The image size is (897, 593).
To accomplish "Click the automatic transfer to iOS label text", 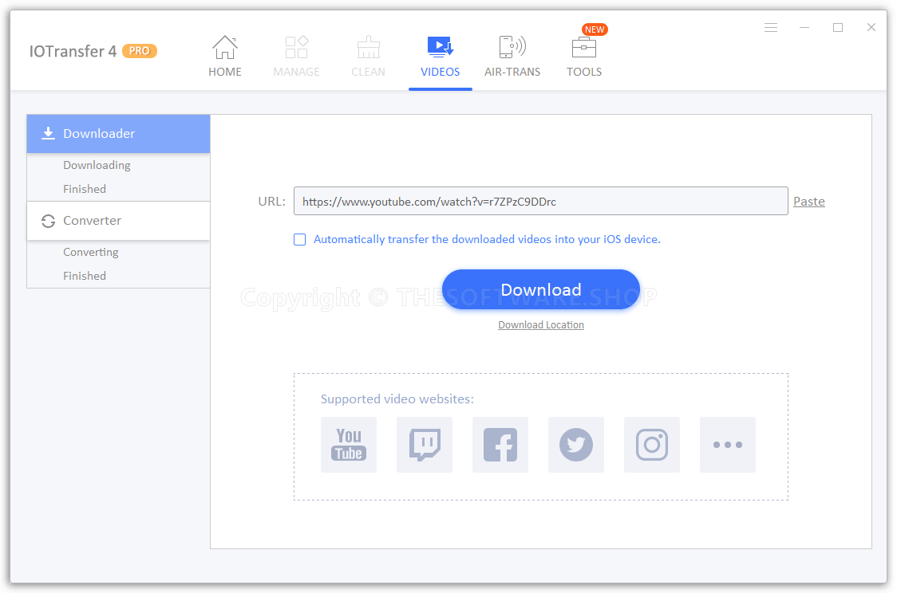I will click(x=487, y=239).
